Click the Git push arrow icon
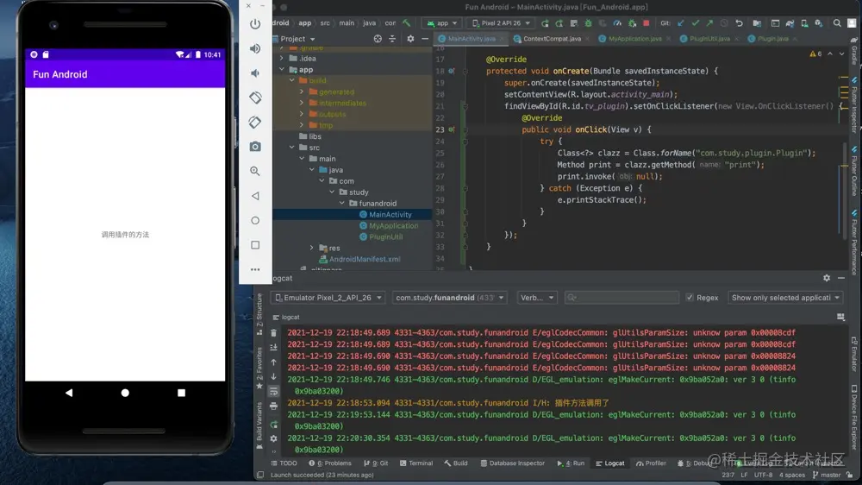 click(x=709, y=23)
